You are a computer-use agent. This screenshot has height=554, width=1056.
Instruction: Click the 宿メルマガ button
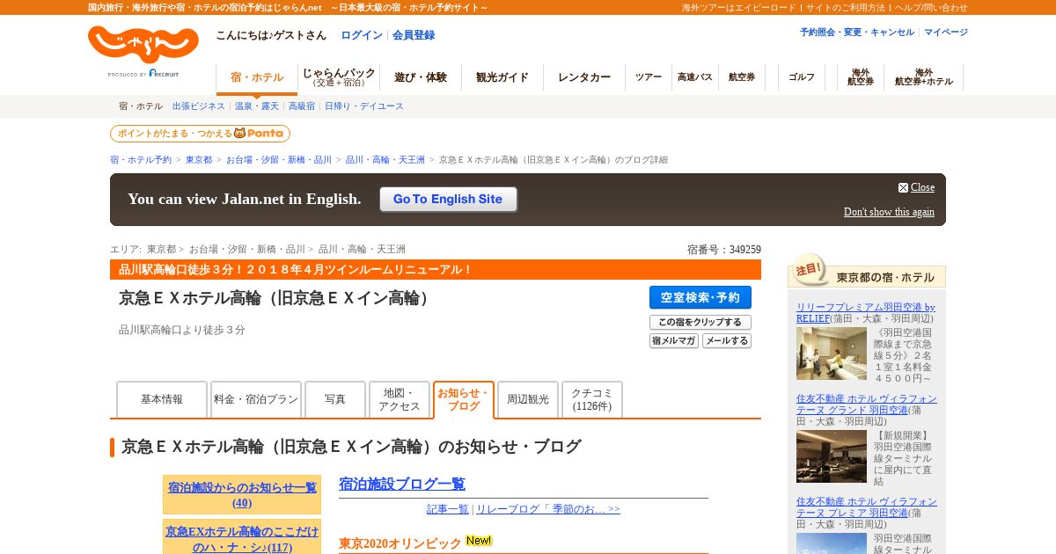674,341
